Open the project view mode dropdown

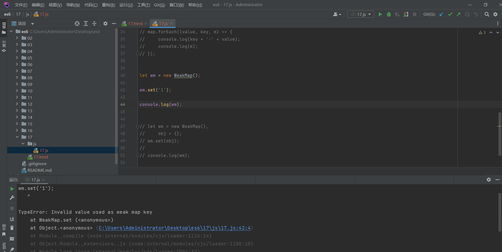33,24
